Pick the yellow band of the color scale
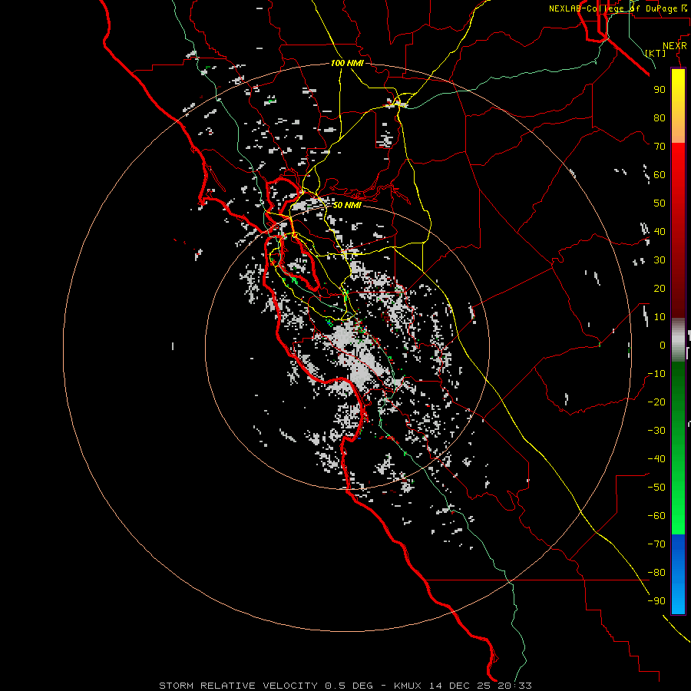Viewport: 691px width, 691px height. 678,106
